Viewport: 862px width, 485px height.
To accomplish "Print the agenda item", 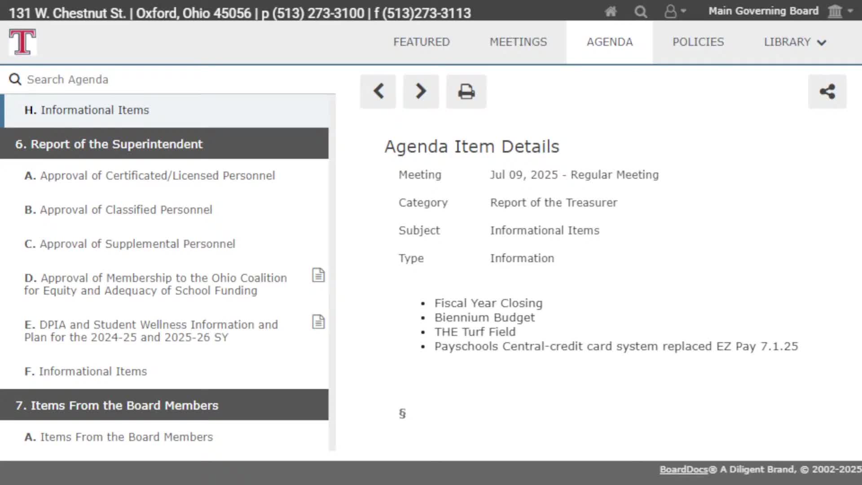I will (466, 92).
